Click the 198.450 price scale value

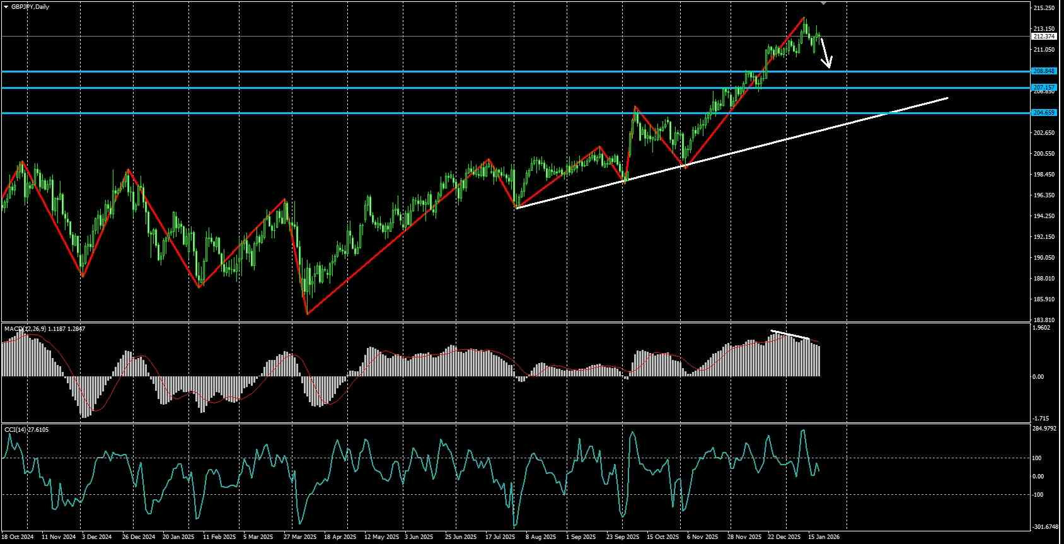coord(1044,175)
